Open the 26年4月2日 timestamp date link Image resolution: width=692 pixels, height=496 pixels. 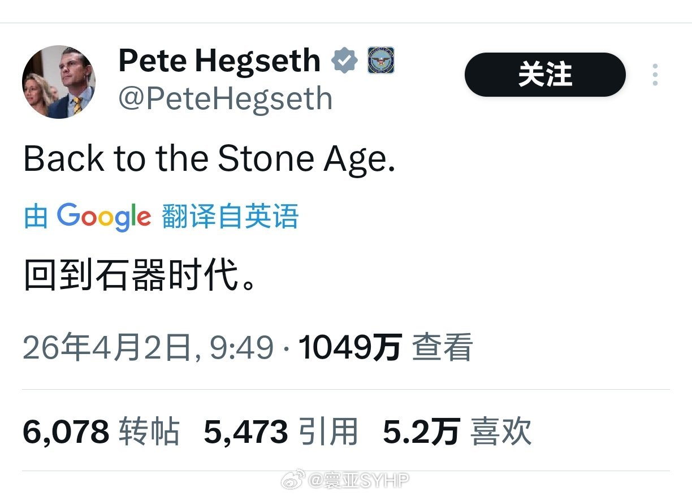(x=107, y=347)
